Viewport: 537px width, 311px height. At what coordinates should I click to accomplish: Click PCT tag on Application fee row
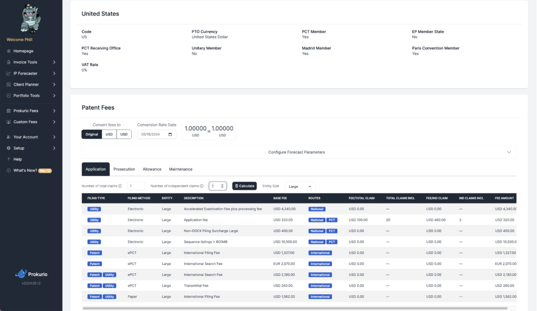pos(332,220)
